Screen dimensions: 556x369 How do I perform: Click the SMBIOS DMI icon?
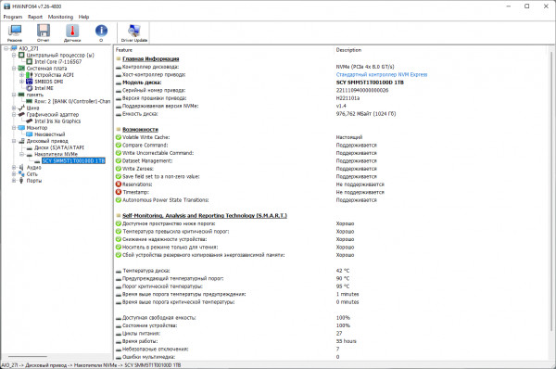coord(30,82)
